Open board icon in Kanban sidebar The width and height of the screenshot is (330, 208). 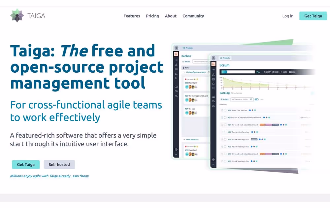pos(176,69)
